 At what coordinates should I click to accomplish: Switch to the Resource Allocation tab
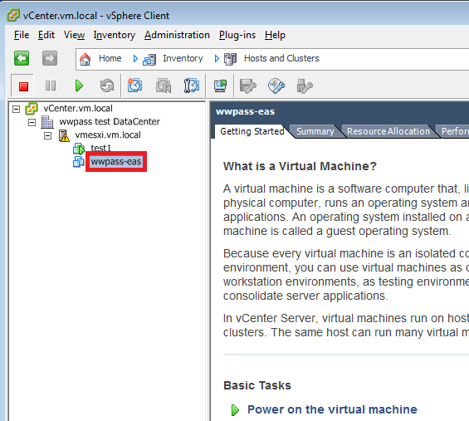tap(388, 131)
